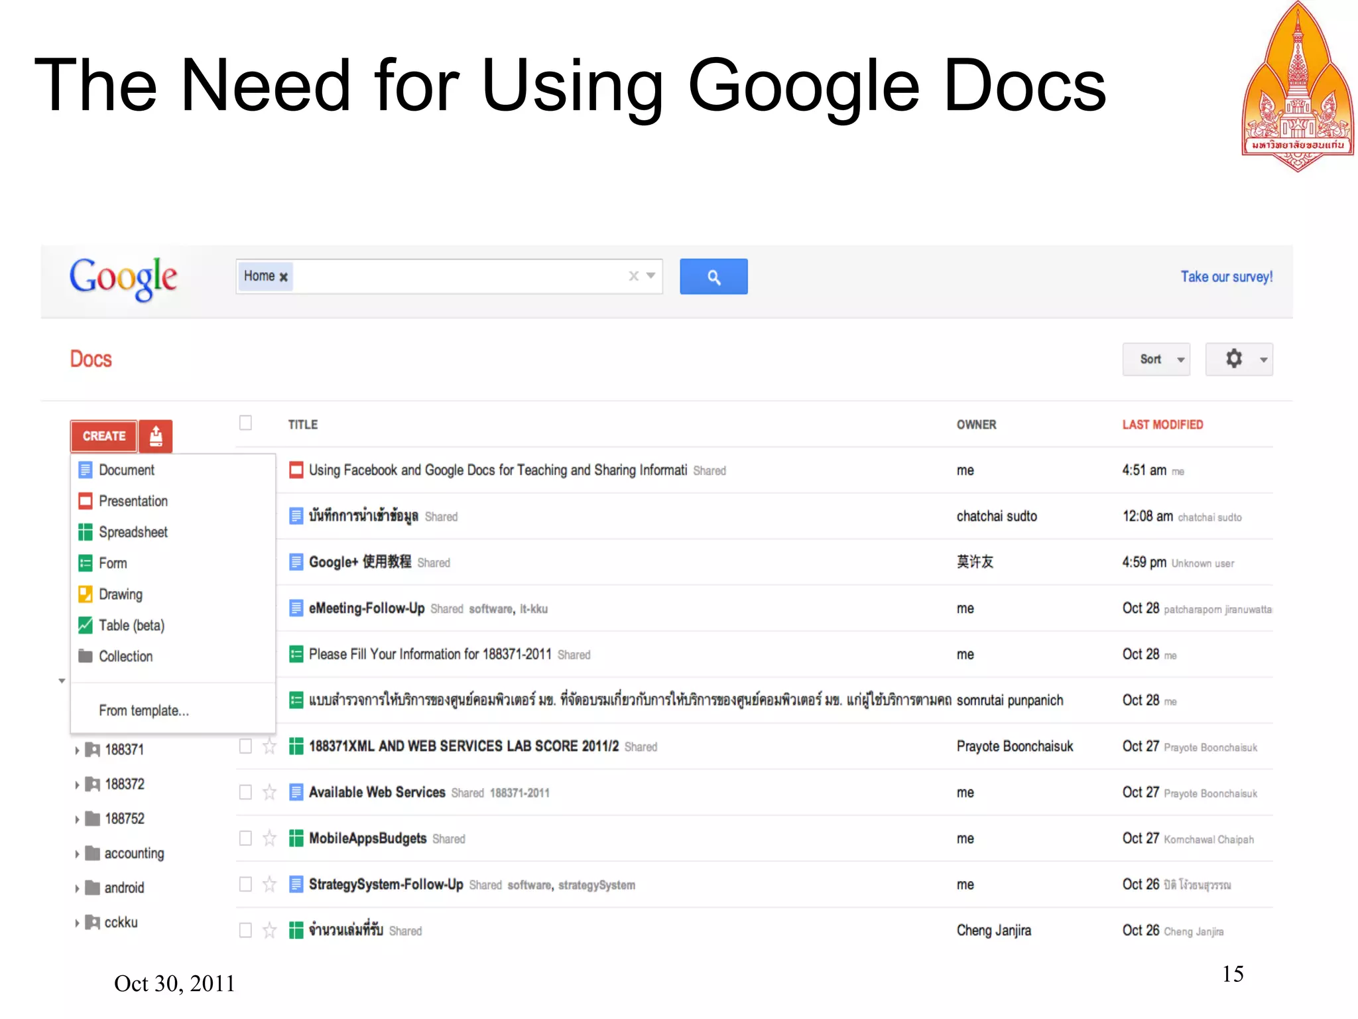Viewport: 1358px width, 1019px height.
Task: Star the StrategySystem-Follow-Up document
Action: (x=269, y=884)
